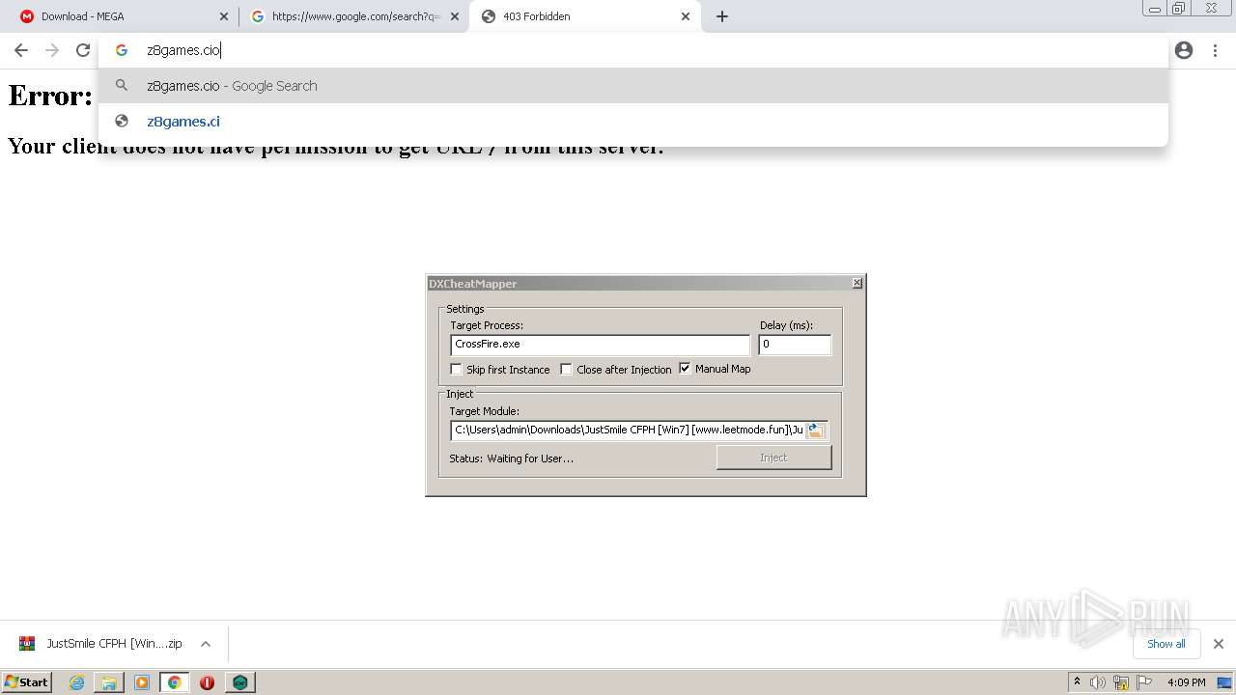Open Chrome's three-dot menu
1236x695 pixels.
[x=1216, y=50]
